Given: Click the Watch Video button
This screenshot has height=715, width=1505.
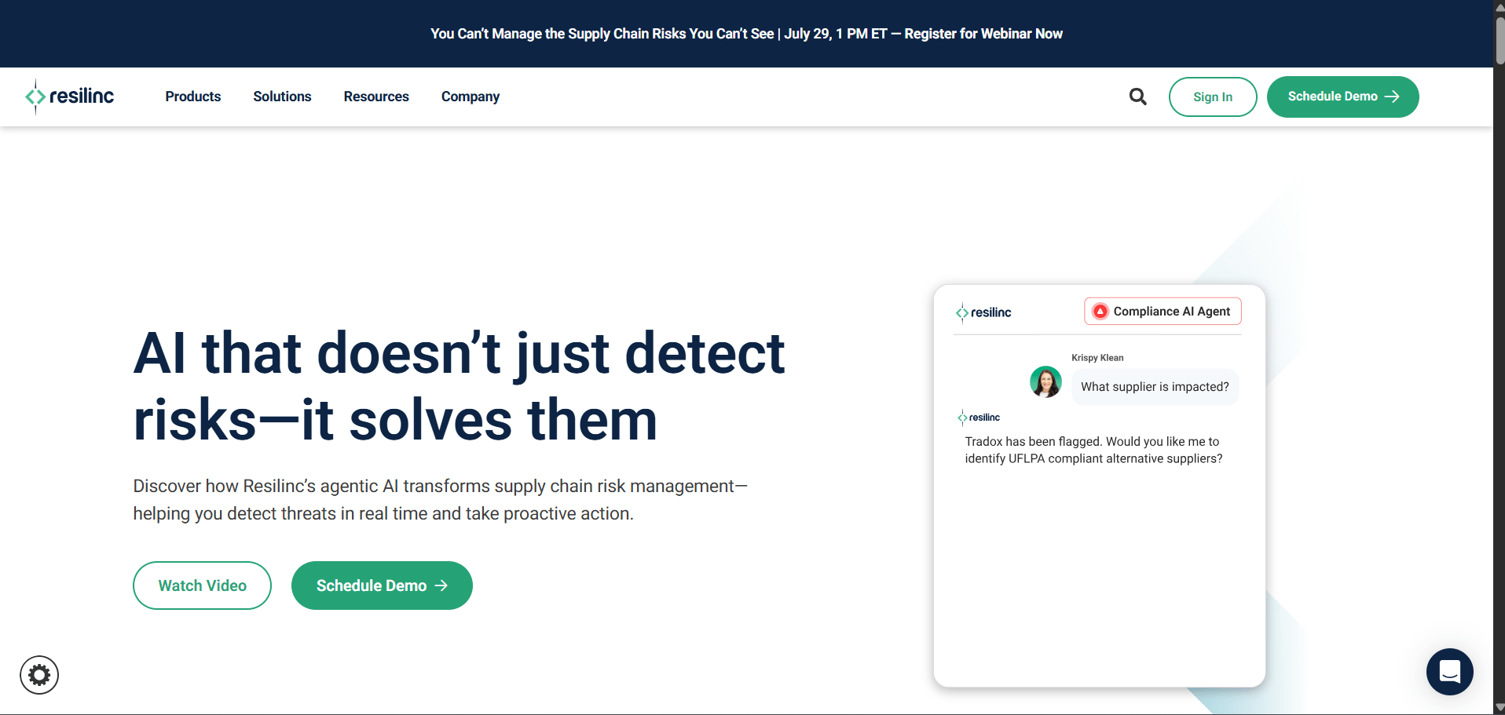Looking at the screenshot, I should [x=203, y=585].
